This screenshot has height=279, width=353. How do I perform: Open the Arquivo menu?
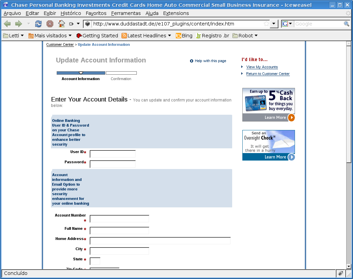coord(12,13)
